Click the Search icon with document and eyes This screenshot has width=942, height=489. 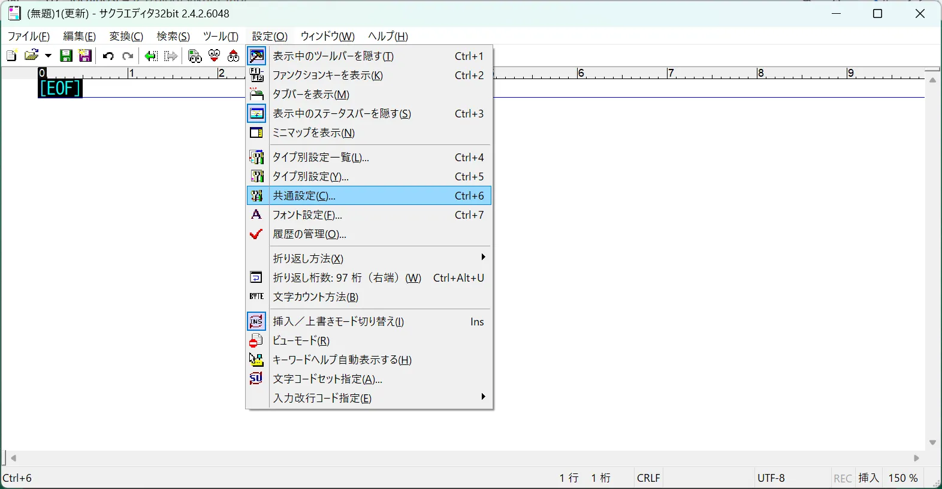195,56
